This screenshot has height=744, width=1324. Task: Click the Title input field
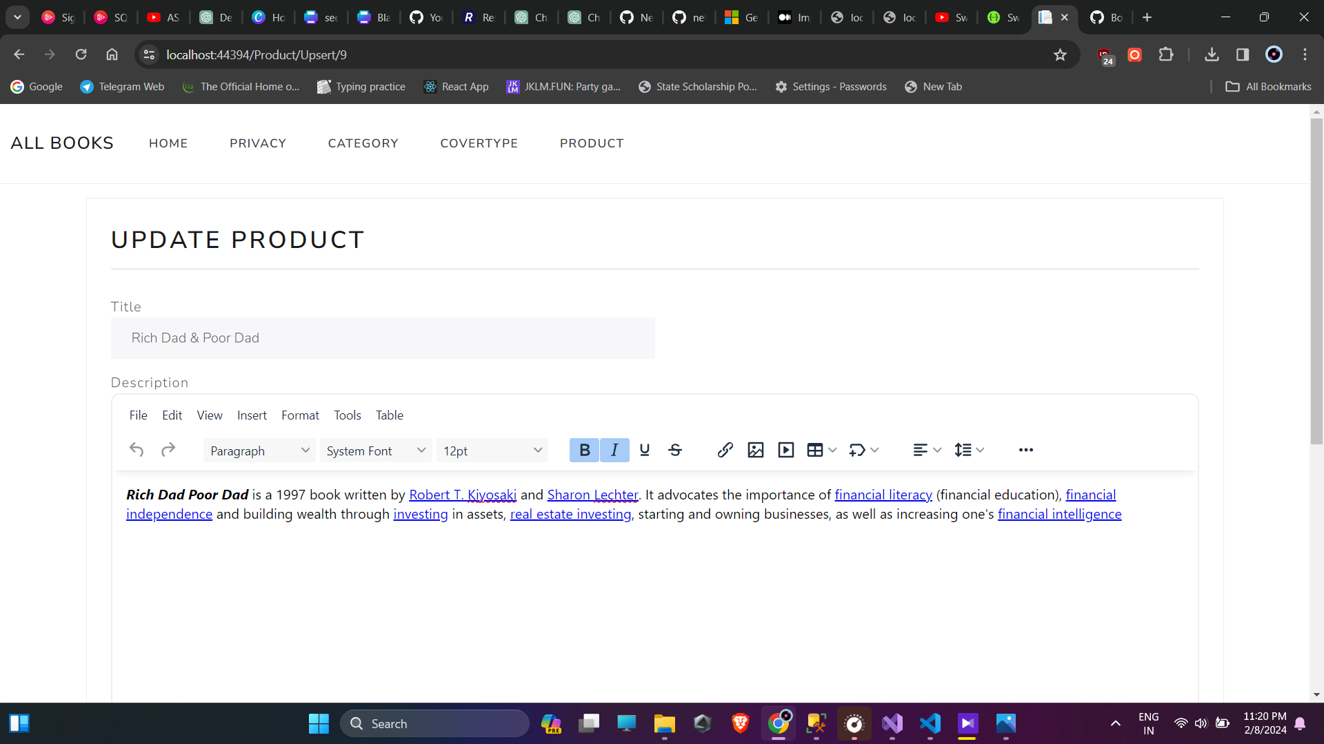383,338
